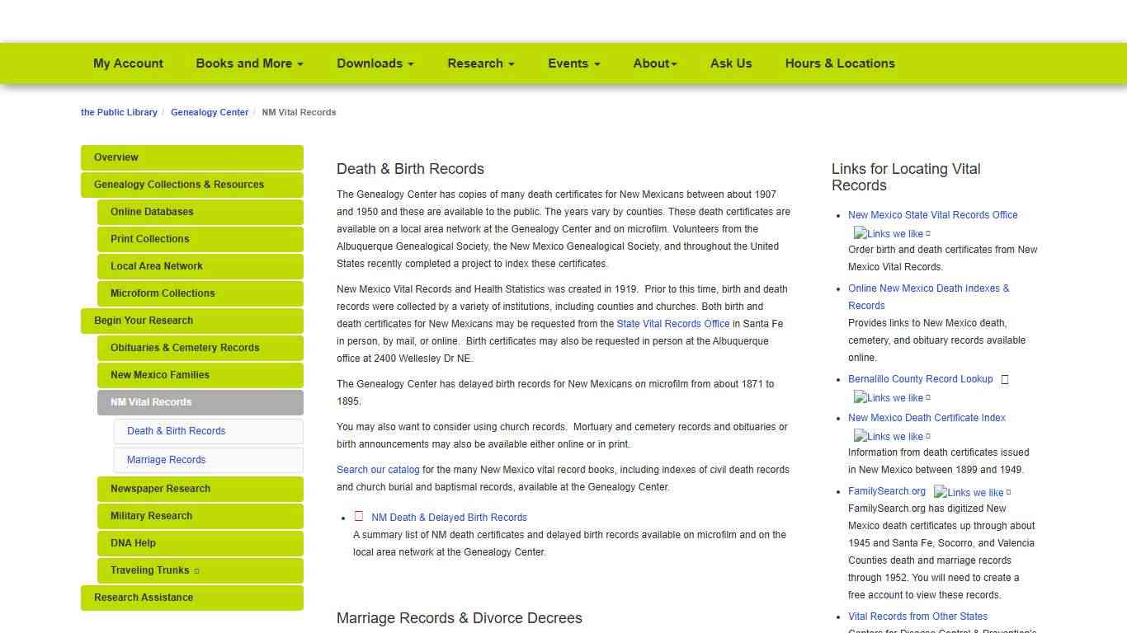This screenshot has width=1127, height=633.
Task: Expand the Events menu
Action: [573, 63]
